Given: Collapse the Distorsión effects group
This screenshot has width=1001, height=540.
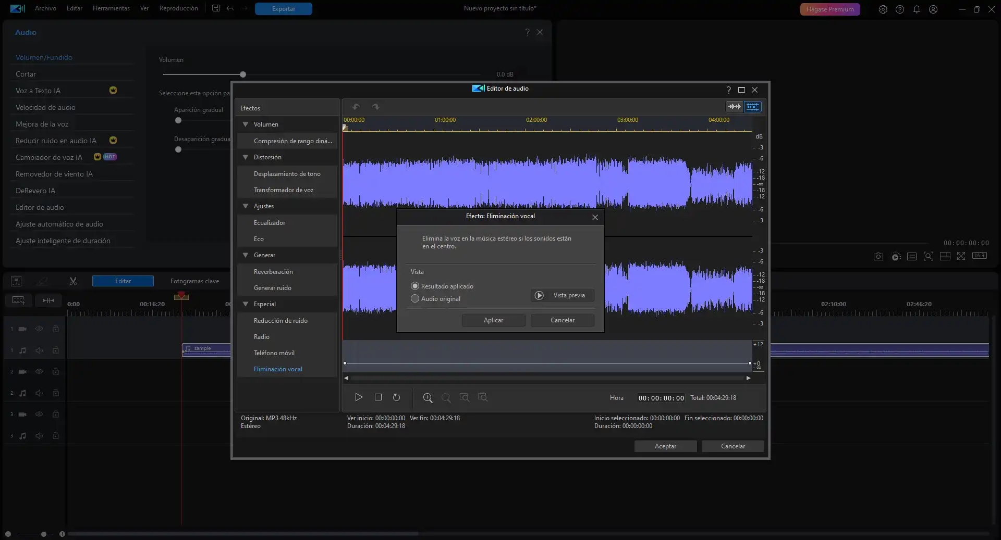Looking at the screenshot, I should click(246, 157).
